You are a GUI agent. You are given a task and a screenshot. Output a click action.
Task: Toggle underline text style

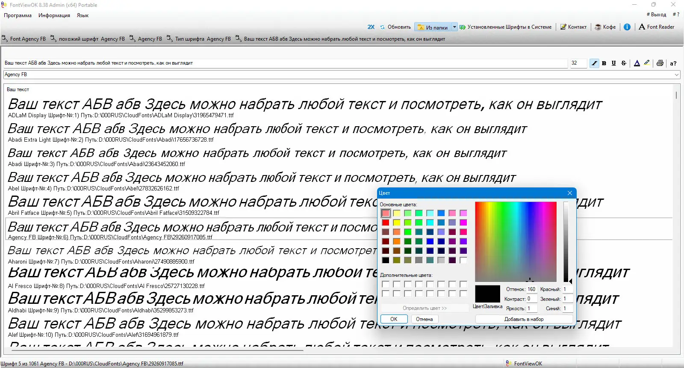(x=614, y=63)
